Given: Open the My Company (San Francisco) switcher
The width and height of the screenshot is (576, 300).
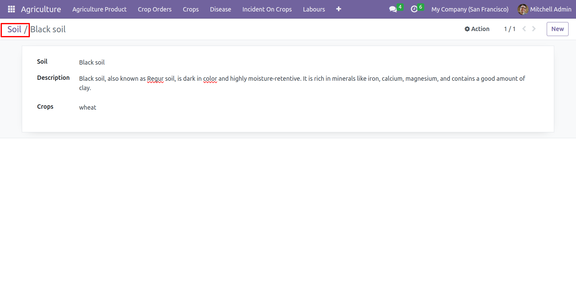Looking at the screenshot, I should click(x=470, y=9).
